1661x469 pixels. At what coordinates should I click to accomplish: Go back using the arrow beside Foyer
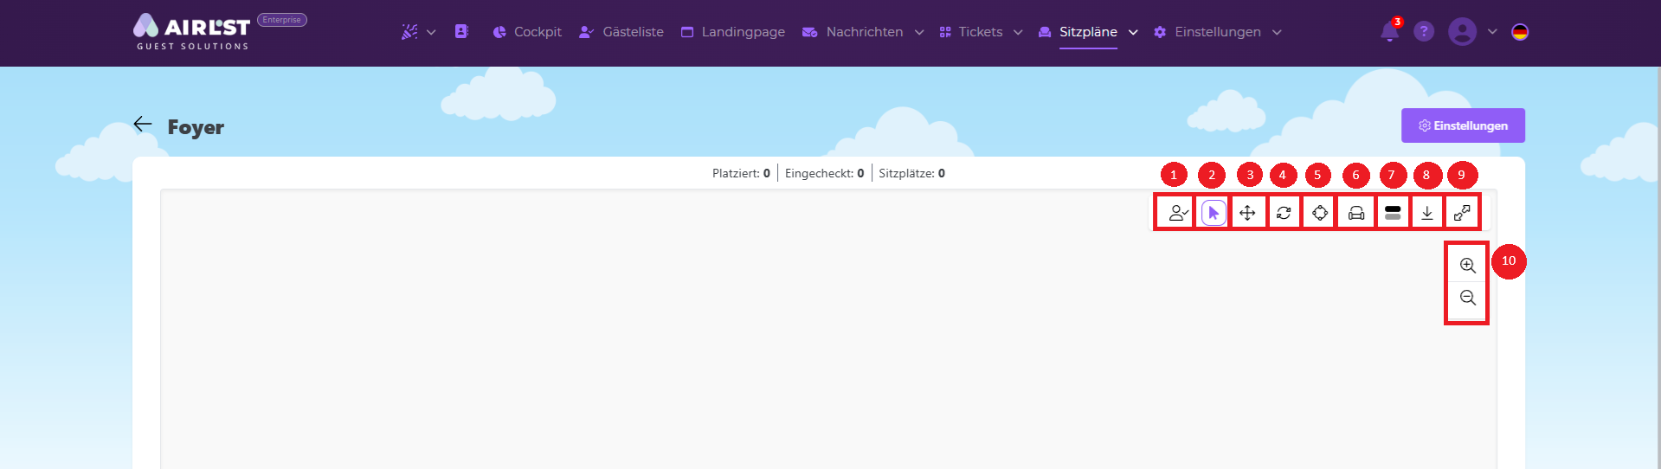pyautogui.click(x=143, y=125)
